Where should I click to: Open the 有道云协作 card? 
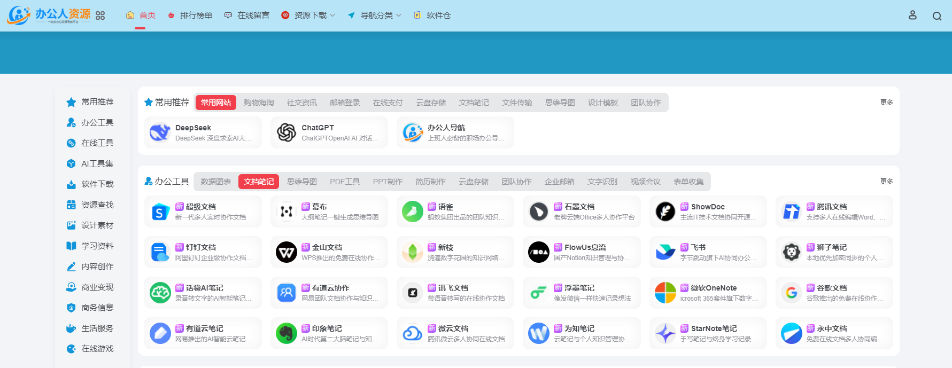[x=329, y=293]
